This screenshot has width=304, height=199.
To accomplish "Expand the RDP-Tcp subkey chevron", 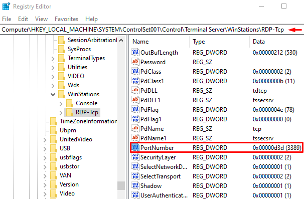I will coord(61,113).
